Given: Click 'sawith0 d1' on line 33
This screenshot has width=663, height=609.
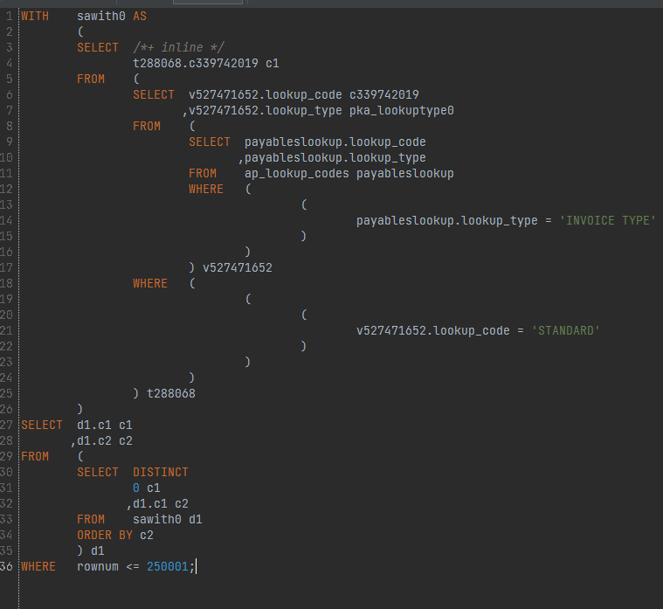Looking at the screenshot, I should [x=168, y=520].
